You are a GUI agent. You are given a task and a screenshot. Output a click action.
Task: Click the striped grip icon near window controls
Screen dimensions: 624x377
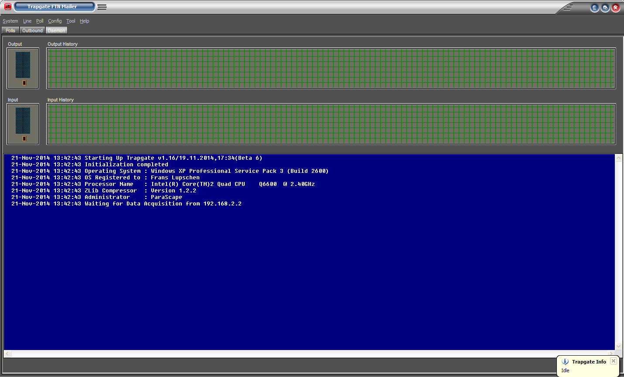[568, 7]
